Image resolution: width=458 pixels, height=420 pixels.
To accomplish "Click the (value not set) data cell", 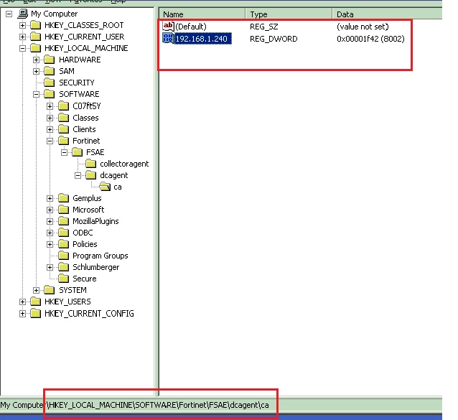I will click(x=363, y=27).
